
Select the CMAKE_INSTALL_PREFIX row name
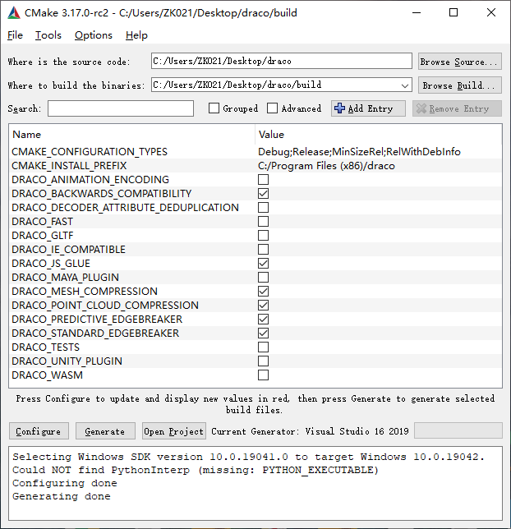pyautogui.click(x=69, y=166)
